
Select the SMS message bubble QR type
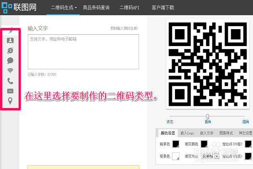coord(10,61)
